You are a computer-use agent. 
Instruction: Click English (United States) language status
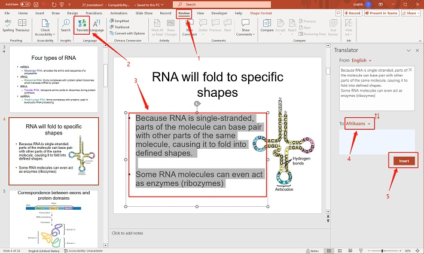coord(44,251)
